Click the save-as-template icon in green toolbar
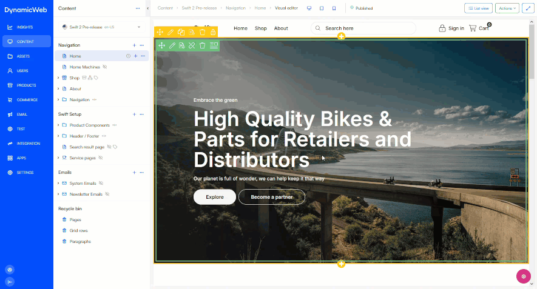Screen dimensions: 537x289 (x=182, y=45)
